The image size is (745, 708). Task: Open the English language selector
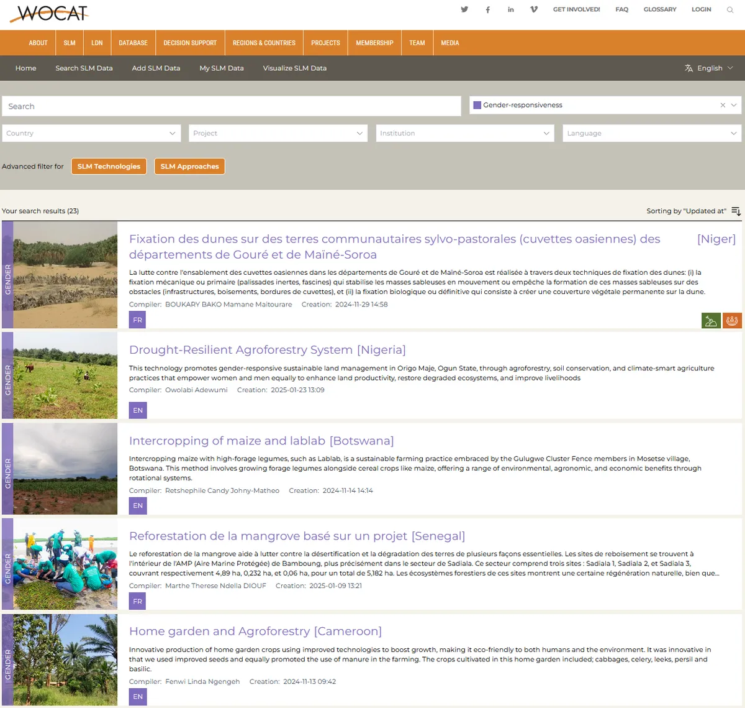709,68
